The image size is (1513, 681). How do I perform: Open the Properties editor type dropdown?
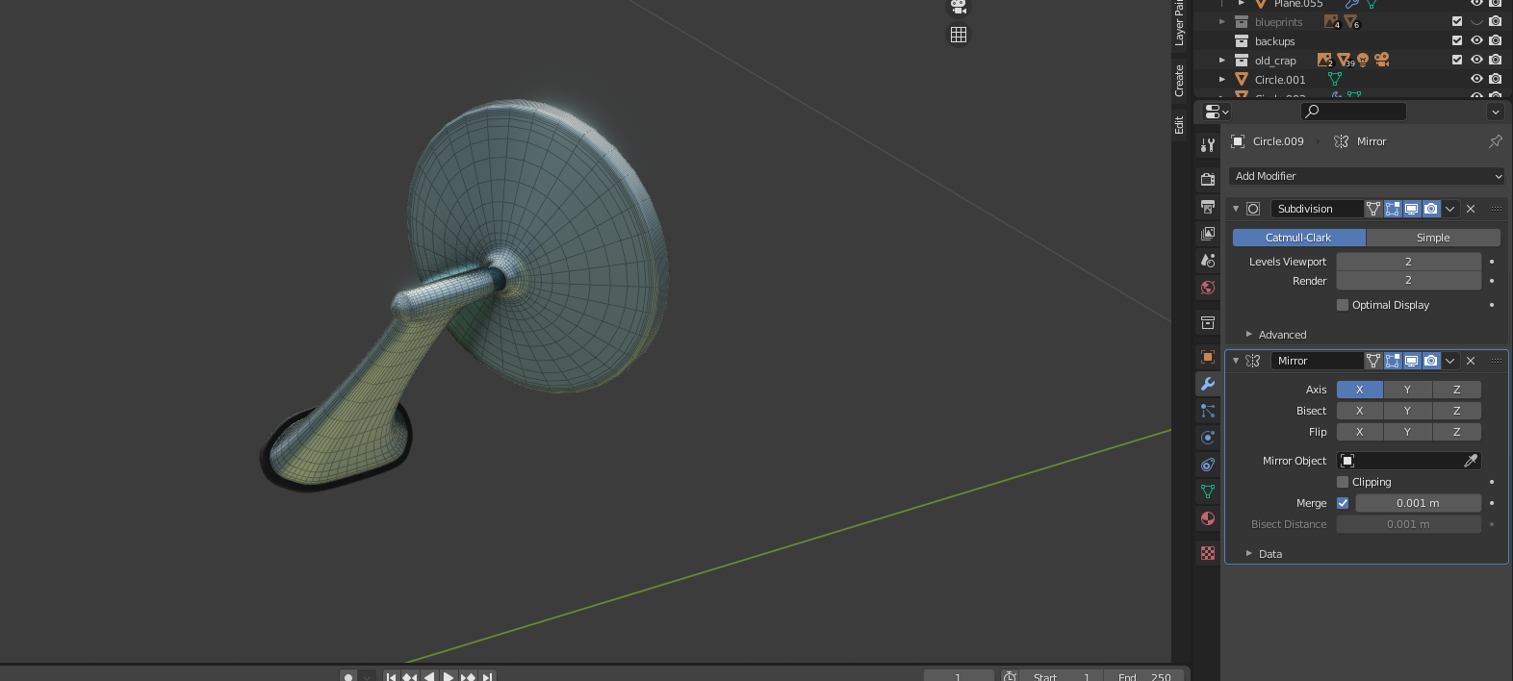pos(1217,112)
